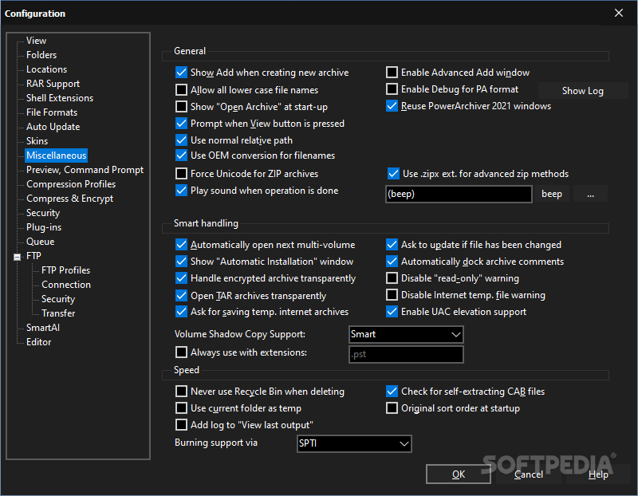
Task: Open the Locations settings page
Action: pos(46,69)
